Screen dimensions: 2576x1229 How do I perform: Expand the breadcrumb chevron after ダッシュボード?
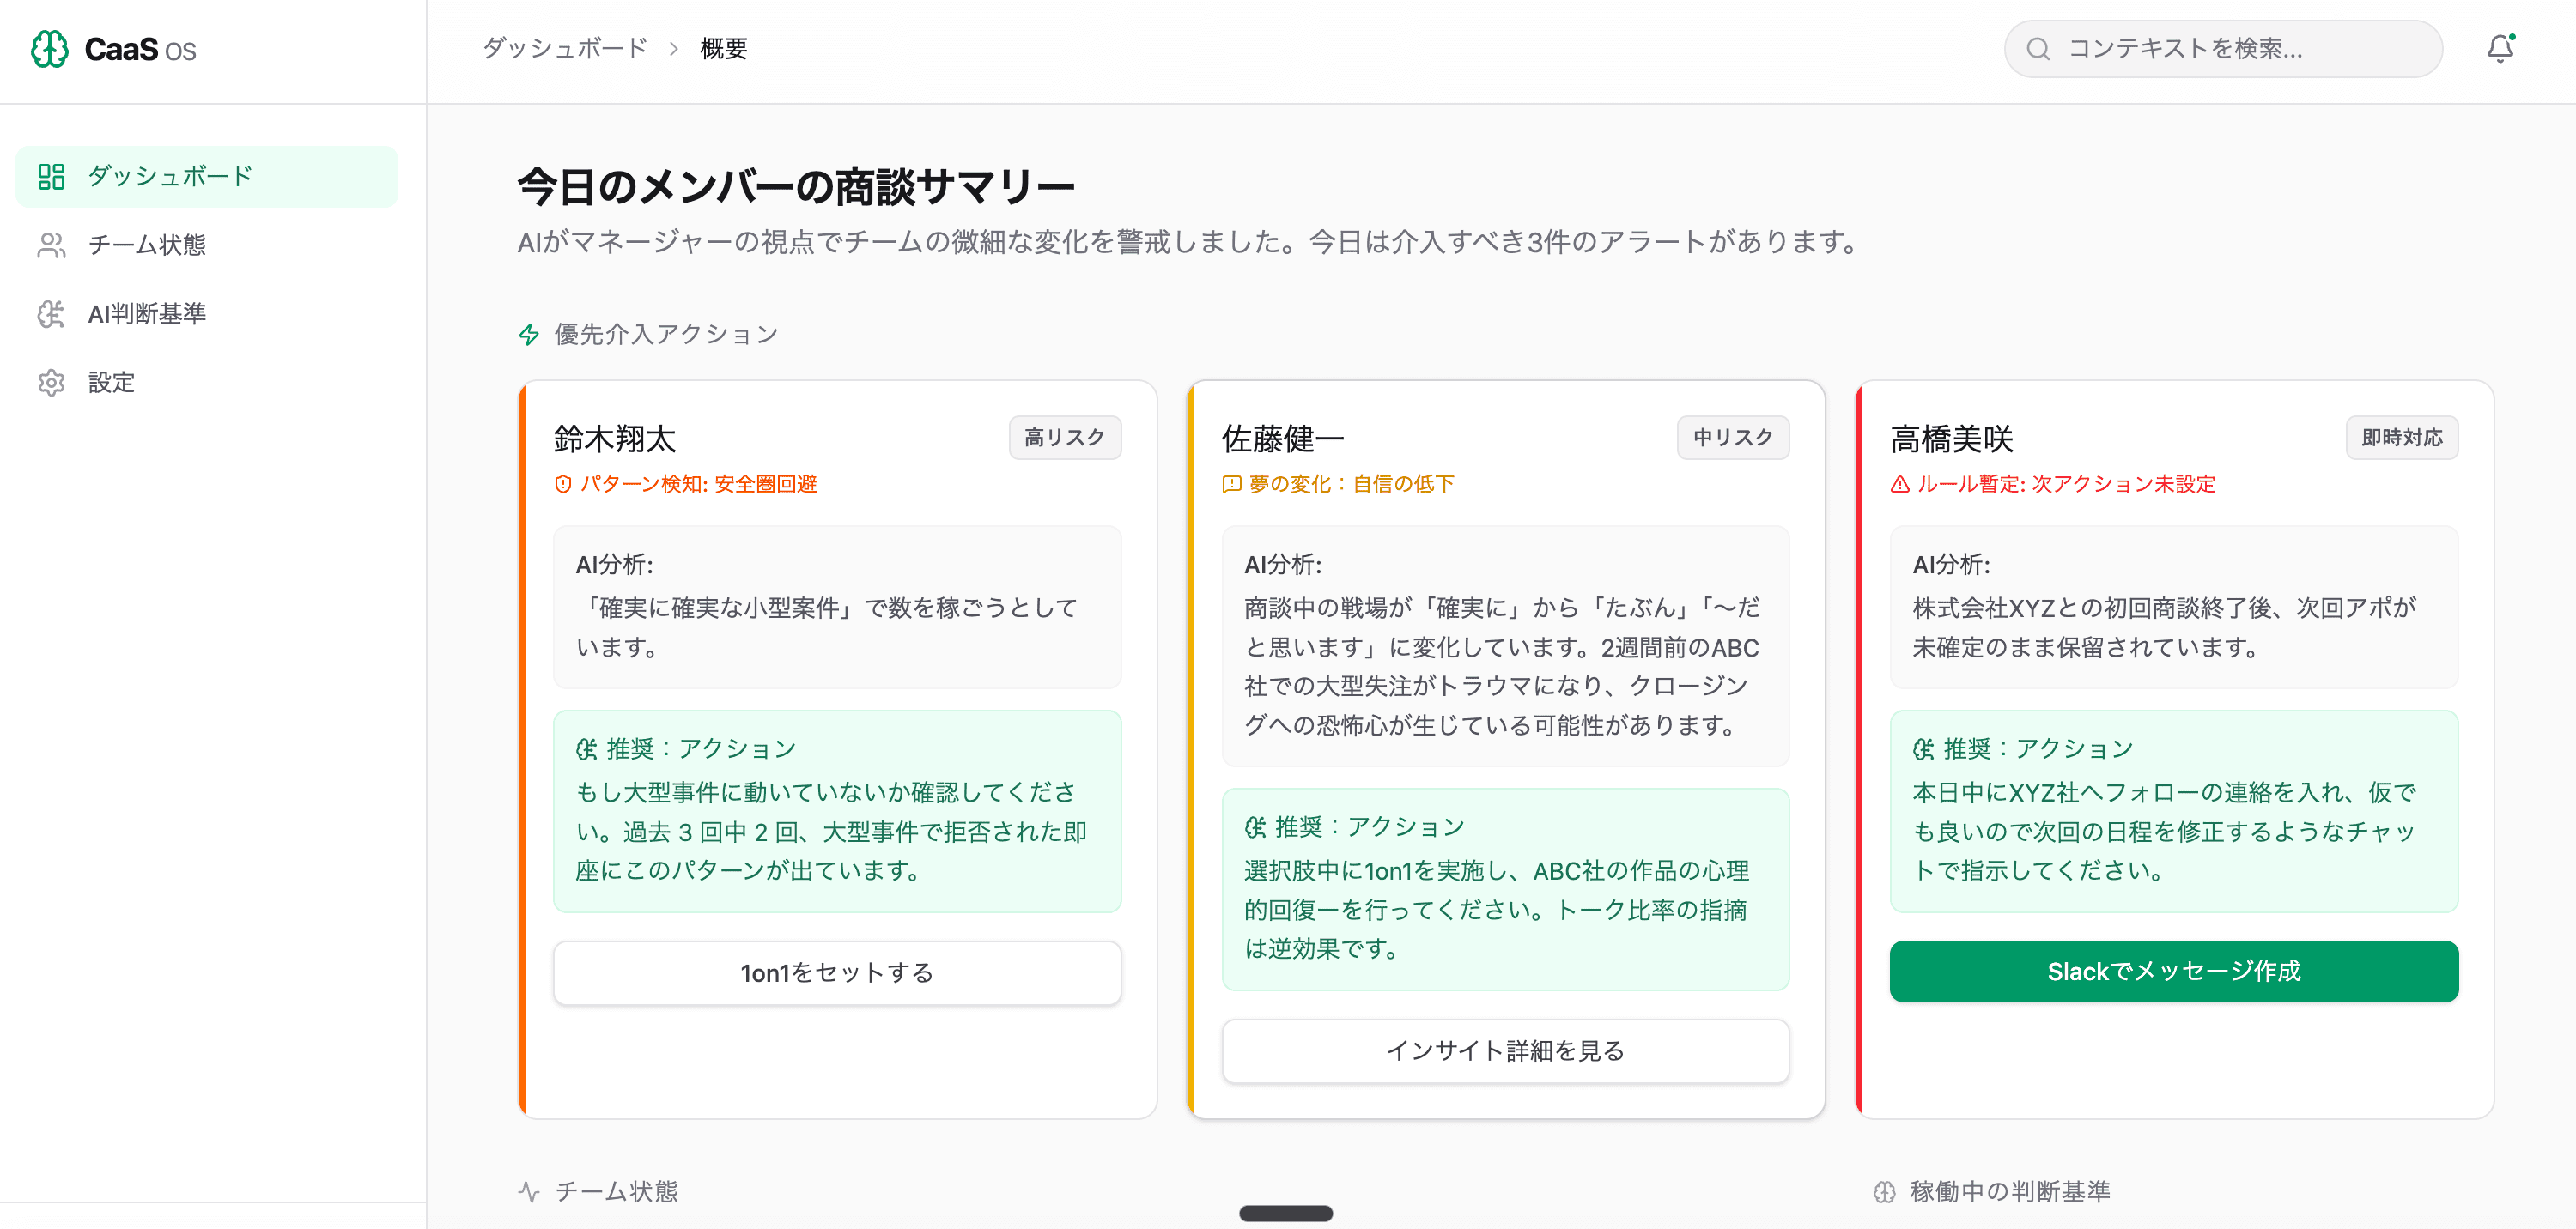click(674, 48)
